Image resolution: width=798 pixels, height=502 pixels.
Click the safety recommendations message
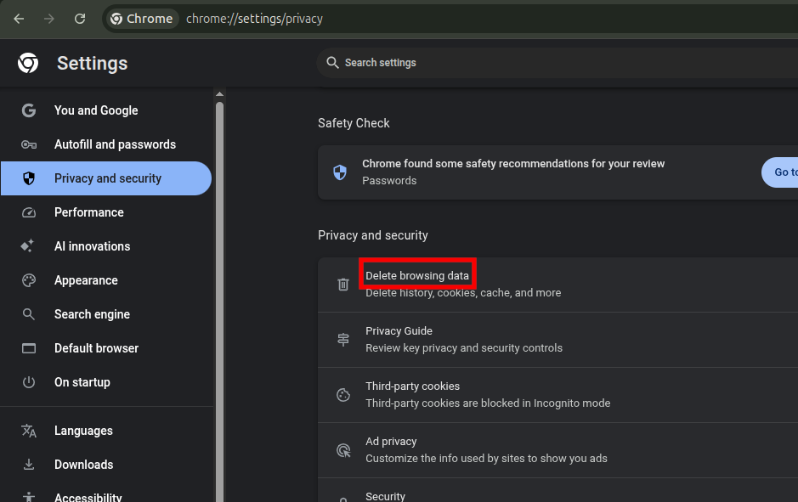coord(513,164)
